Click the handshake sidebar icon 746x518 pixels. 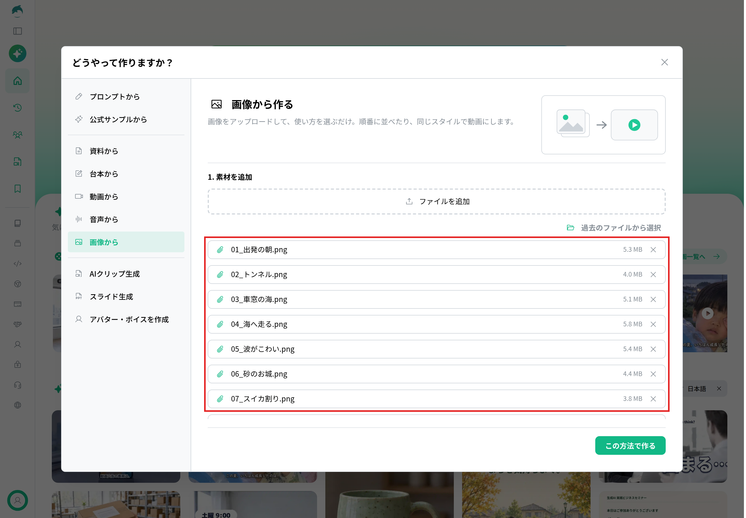pos(18,324)
